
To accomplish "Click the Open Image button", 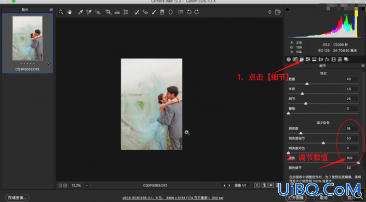I will tap(296, 198).
